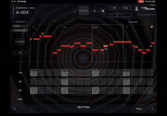Tap the Wi-Fi status icon
Screen dimensions: 167x116
pos(147,2)
